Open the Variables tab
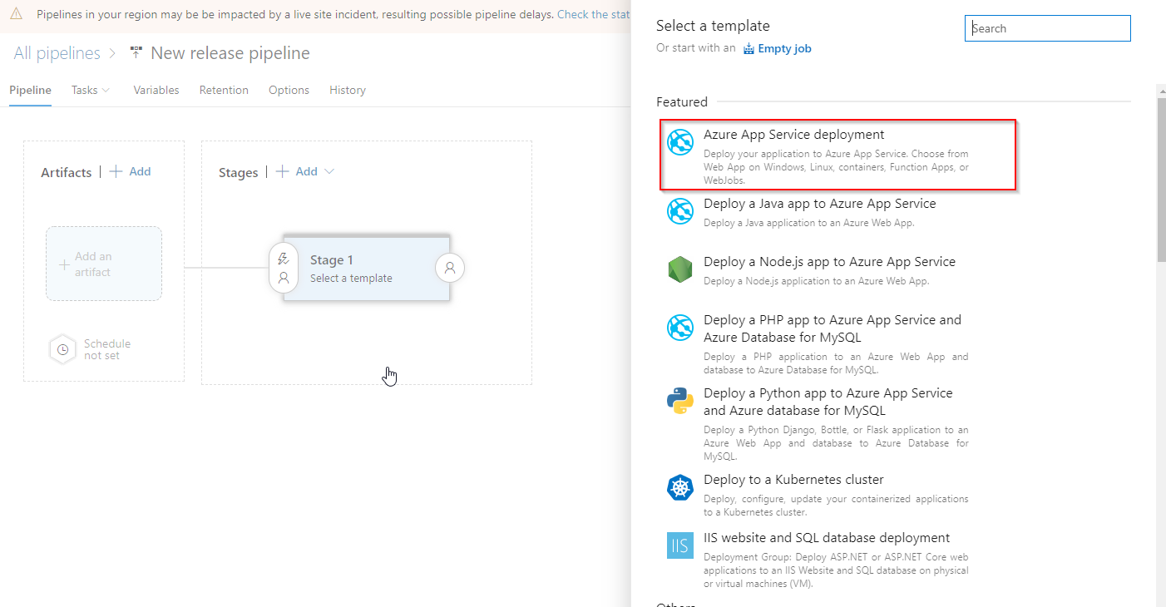The width and height of the screenshot is (1166, 607). click(x=156, y=90)
